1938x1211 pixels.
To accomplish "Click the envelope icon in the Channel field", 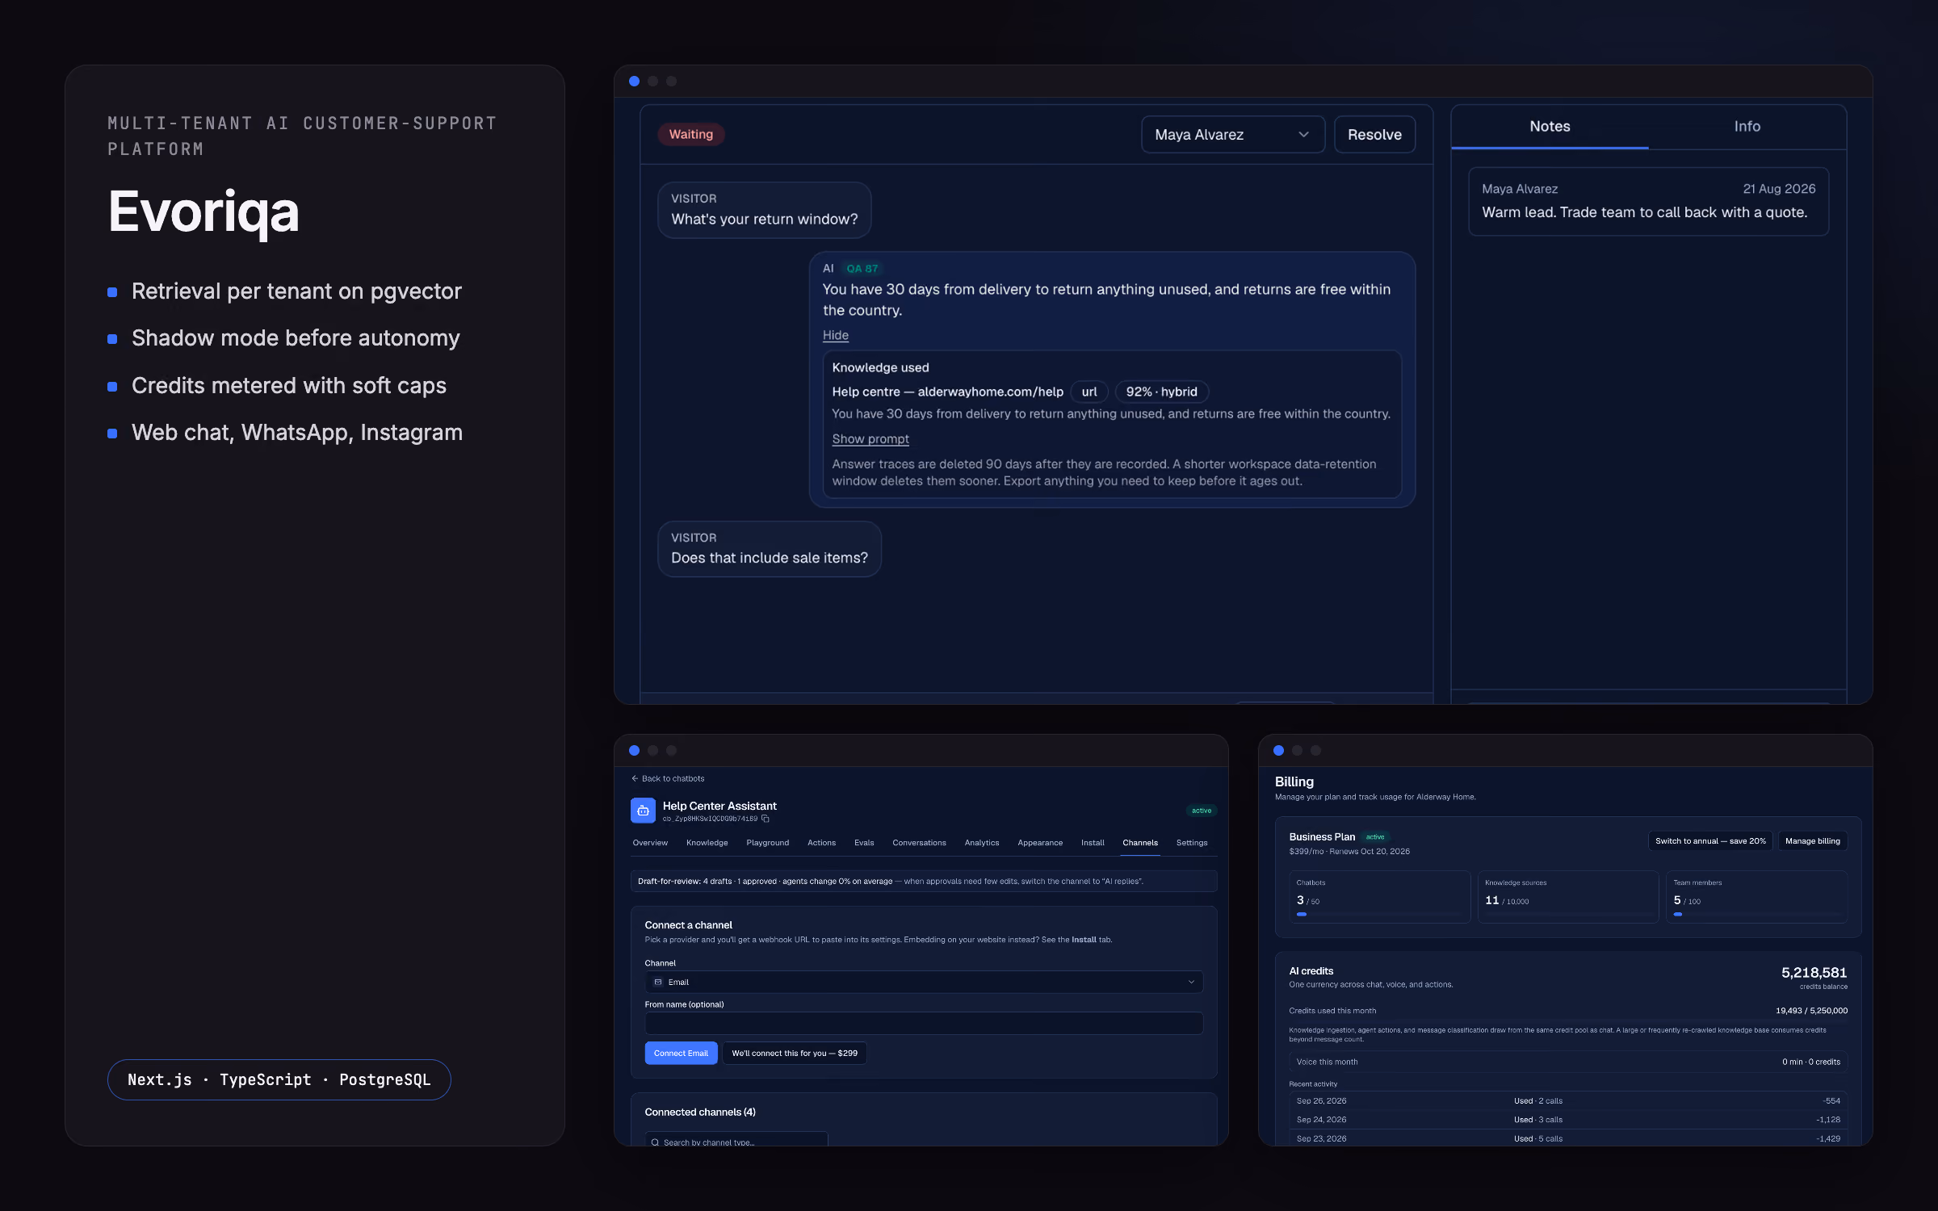I will (658, 983).
